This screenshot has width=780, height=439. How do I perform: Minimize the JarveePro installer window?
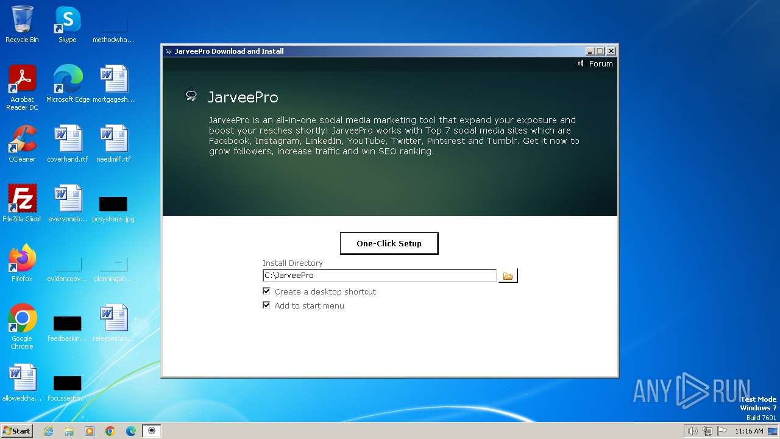[x=589, y=51]
